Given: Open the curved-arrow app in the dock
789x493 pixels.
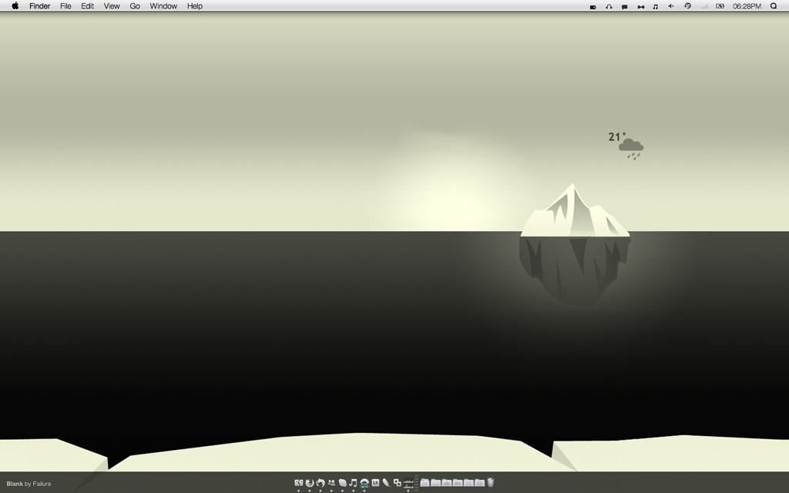Looking at the screenshot, I should [321, 483].
